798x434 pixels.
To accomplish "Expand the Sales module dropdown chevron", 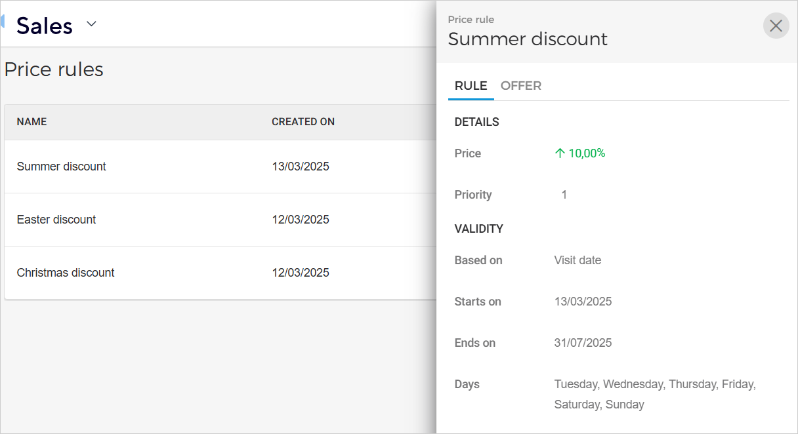I will pos(92,24).
